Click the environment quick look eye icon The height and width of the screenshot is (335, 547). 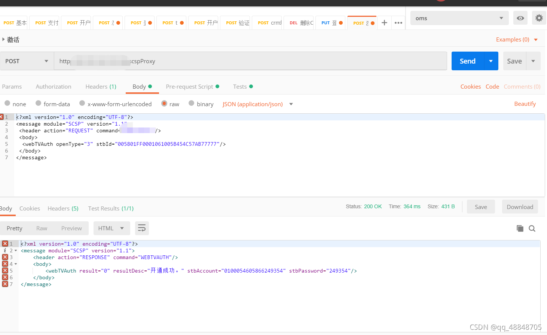tap(520, 18)
